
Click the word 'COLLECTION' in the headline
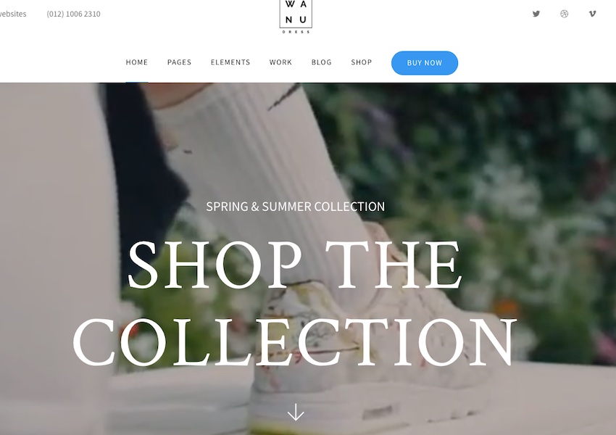click(295, 342)
